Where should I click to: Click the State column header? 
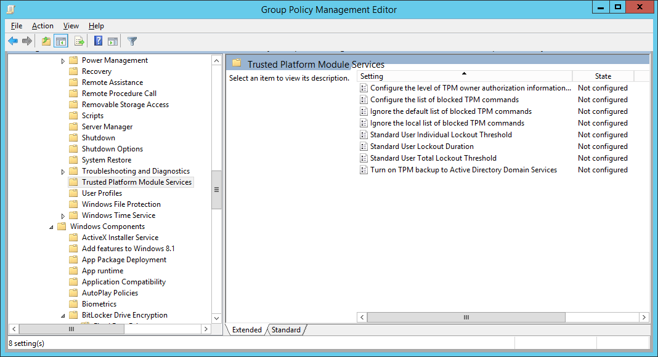[603, 76]
